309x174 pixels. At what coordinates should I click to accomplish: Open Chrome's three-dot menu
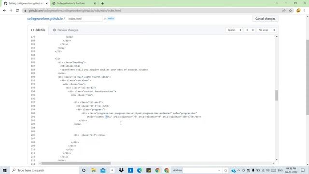coord(305,11)
